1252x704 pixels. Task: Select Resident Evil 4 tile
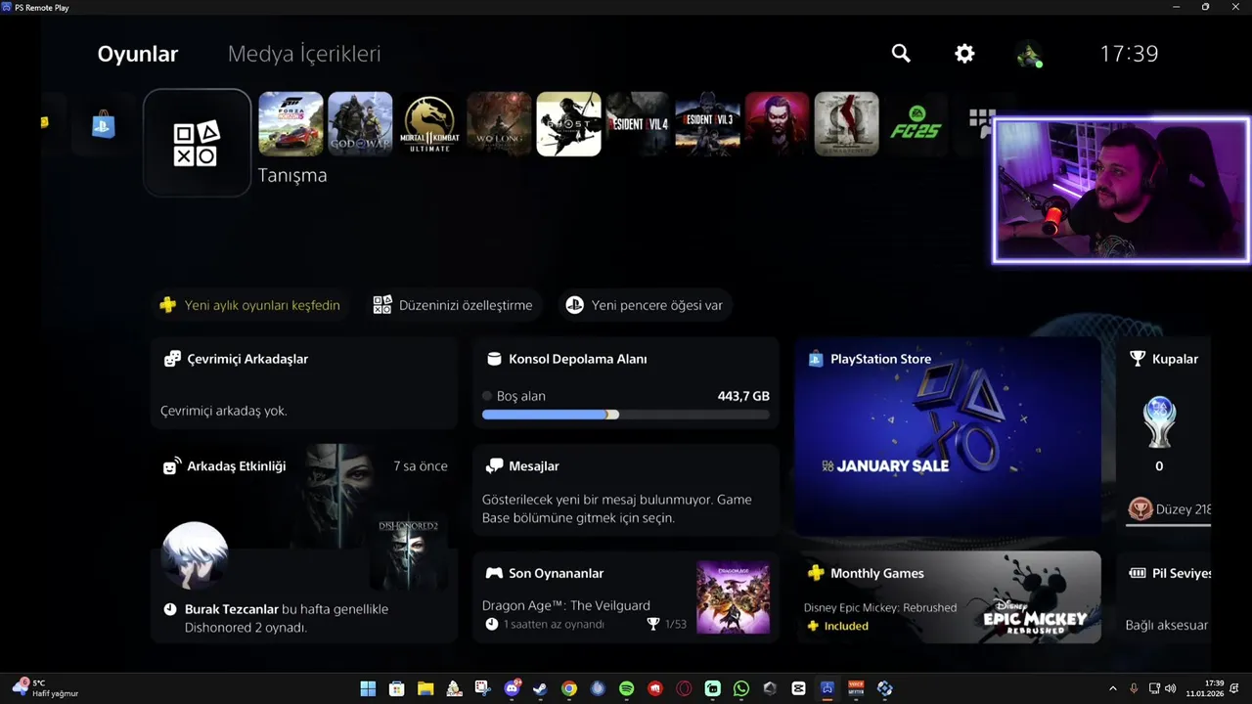click(x=638, y=124)
